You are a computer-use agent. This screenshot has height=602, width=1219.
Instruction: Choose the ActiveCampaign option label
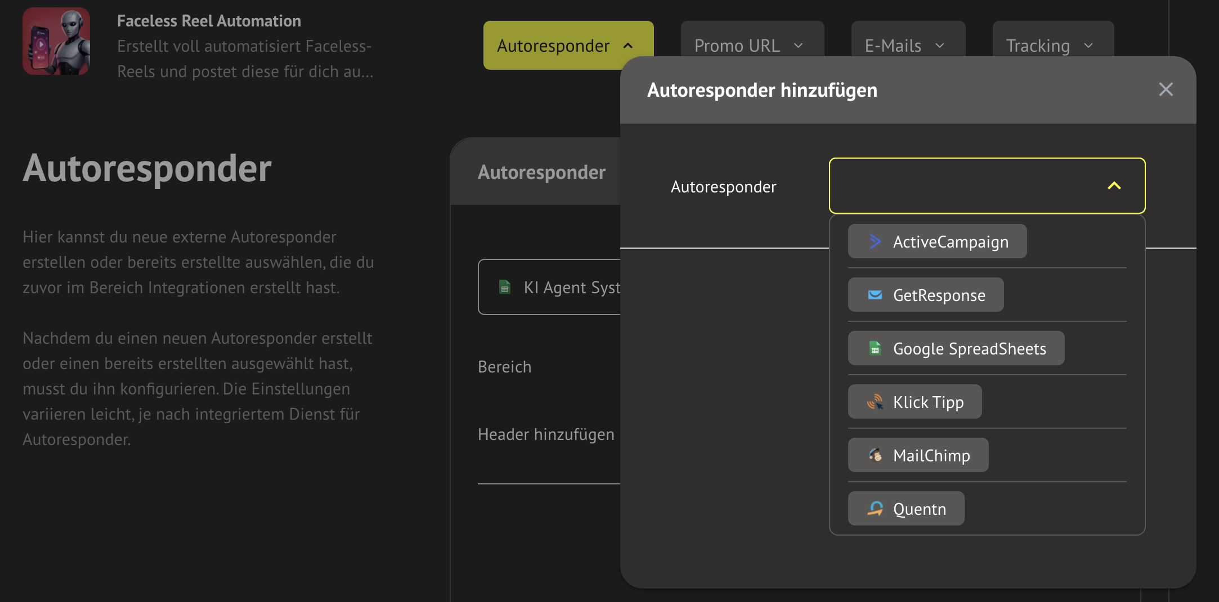coord(951,242)
